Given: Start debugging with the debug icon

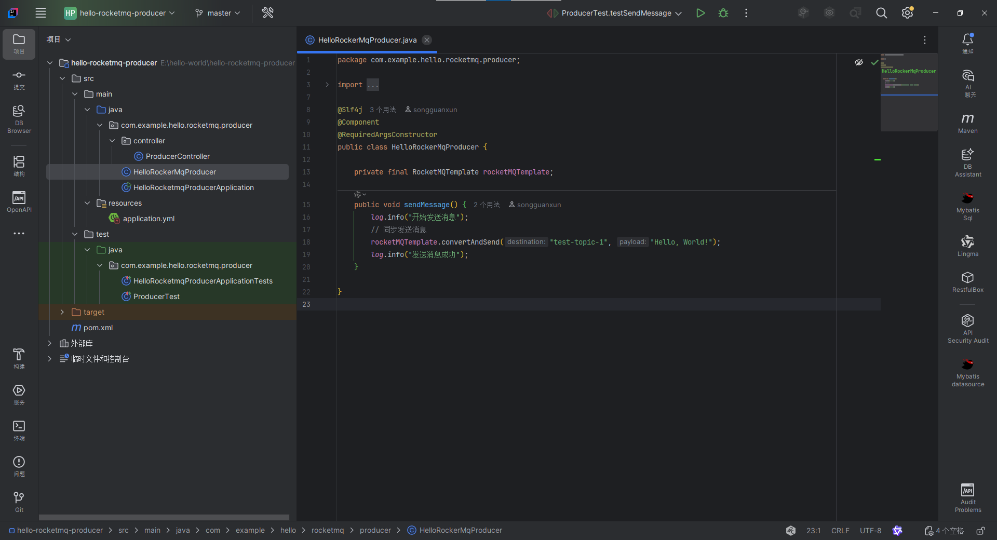Looking at the screenshot, I should [723, 13].
